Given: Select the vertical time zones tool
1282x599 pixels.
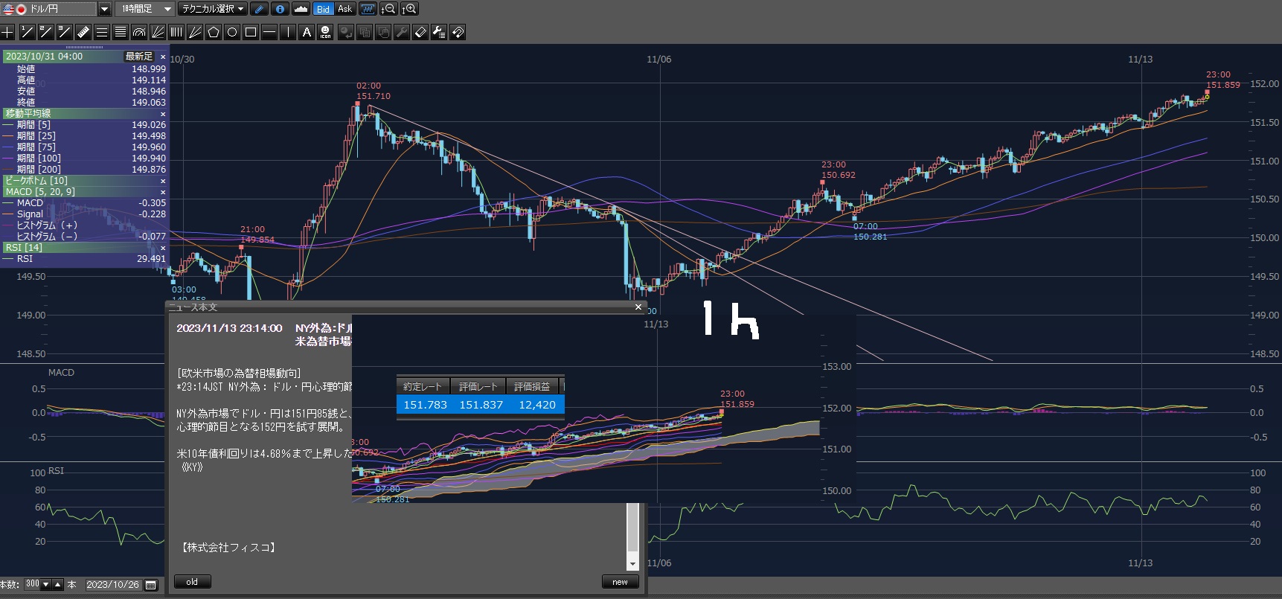Looking at the screenshot, I should pyautogui.click(x=176, y=32).
